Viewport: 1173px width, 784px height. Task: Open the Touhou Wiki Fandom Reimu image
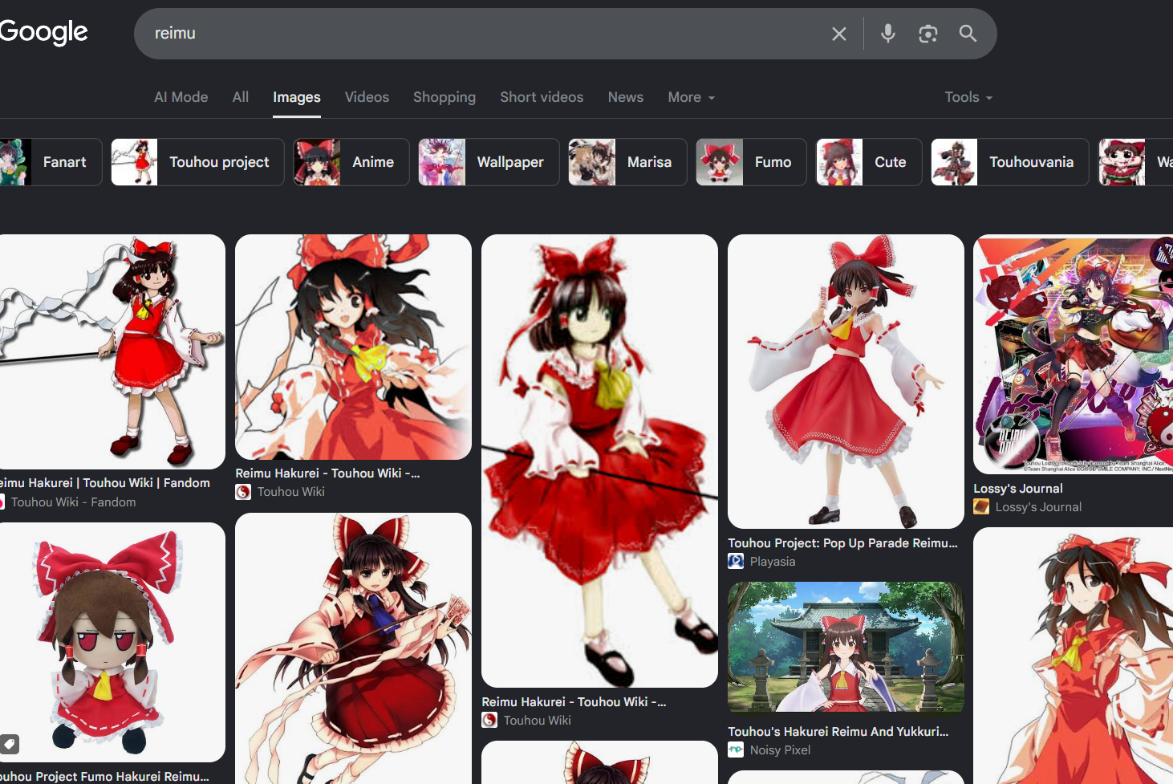click(x=112, y=351)
